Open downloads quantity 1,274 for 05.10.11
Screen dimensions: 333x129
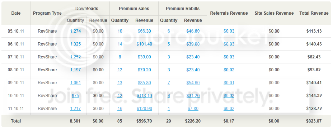coord(75,31)
